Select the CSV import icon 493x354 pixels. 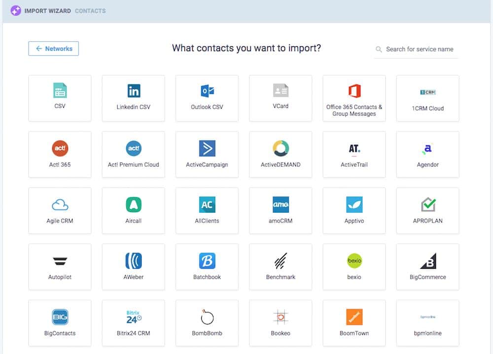pos(60,91)
